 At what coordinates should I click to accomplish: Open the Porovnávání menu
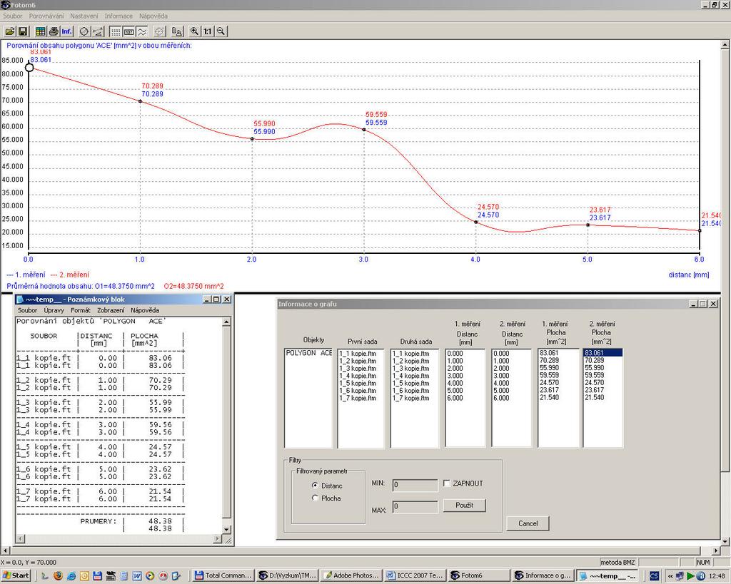point(46,16)
